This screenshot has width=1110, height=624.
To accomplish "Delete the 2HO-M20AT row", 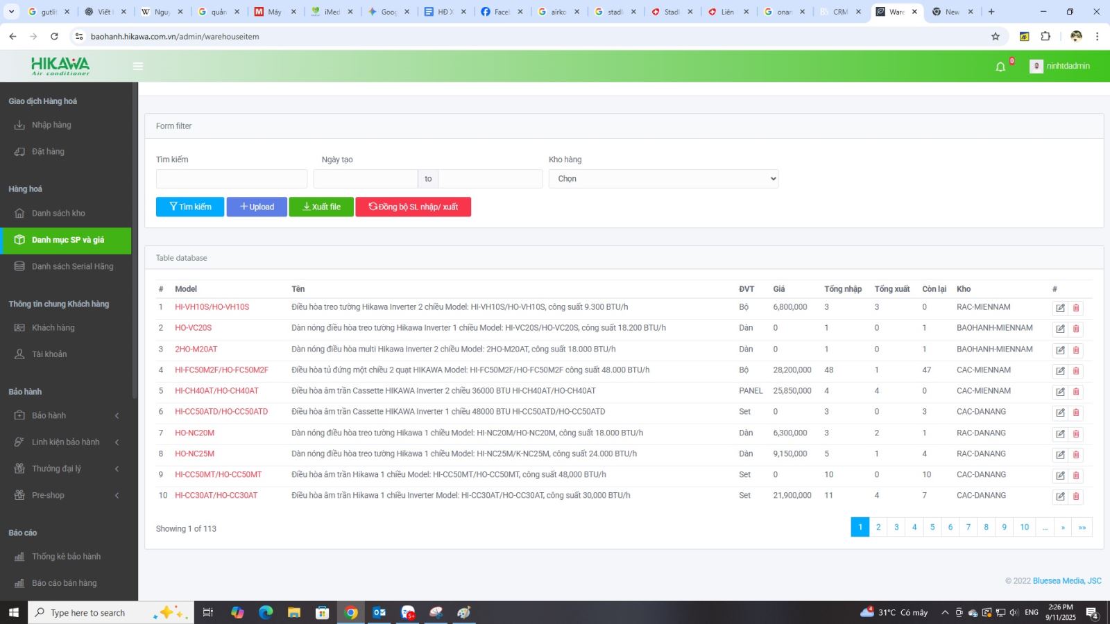I will [1076, 350].
